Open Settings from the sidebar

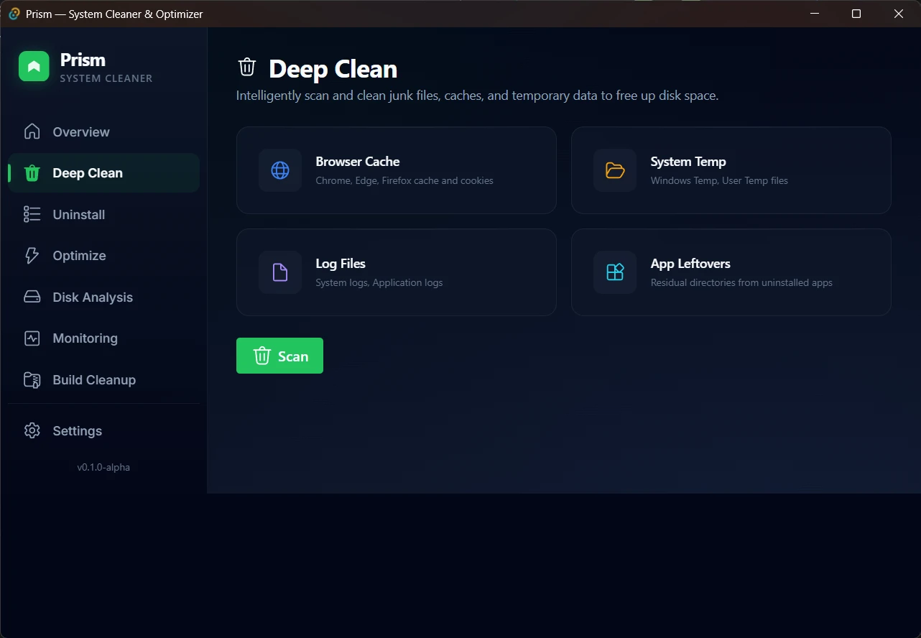point(103,431)
